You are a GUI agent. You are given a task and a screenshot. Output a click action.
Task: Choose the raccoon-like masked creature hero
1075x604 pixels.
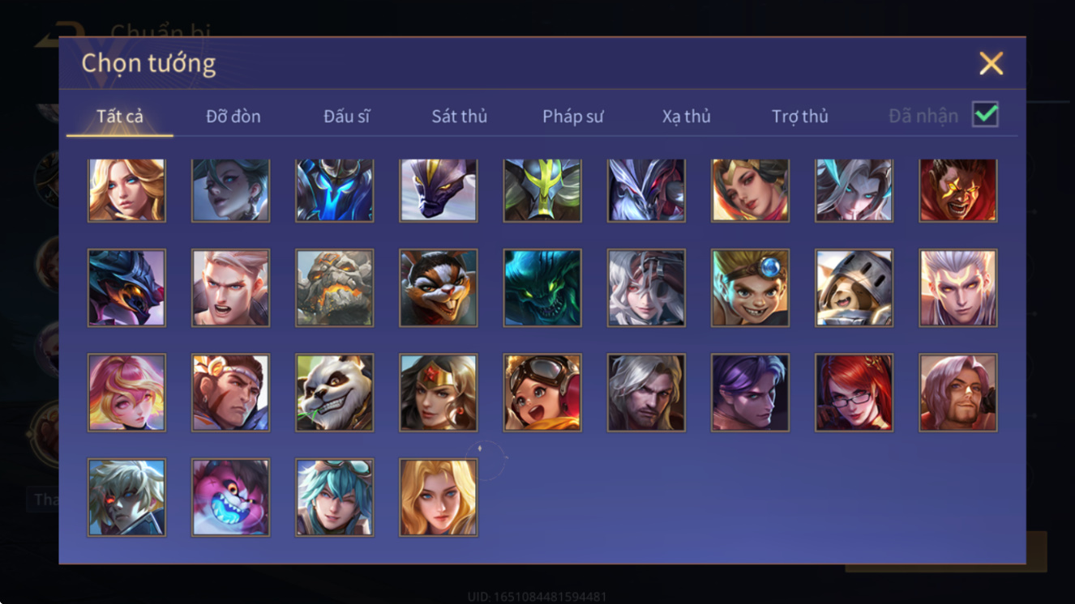pyautogui.click(x=439, y=287)
